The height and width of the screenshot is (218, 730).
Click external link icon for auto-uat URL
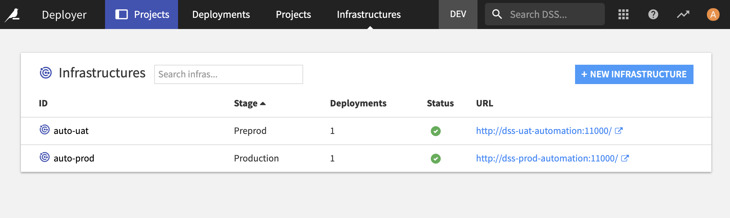click(619, 131)
